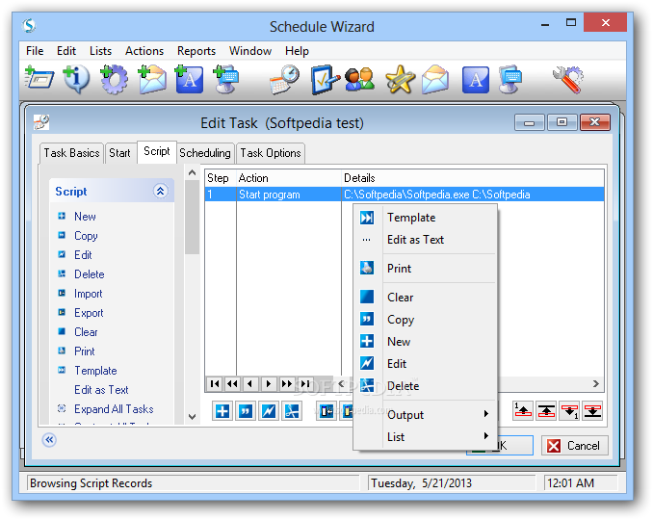The width and height of the screenshot is (653, 520).
Task: Click the computer keyboard toolbar icon
Action: [510, 78]
